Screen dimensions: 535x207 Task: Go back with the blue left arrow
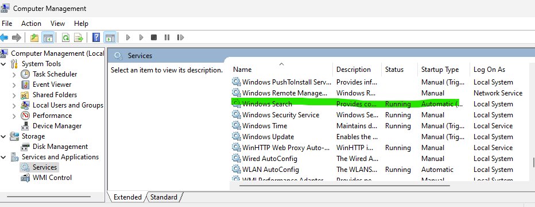coord(4,37)
